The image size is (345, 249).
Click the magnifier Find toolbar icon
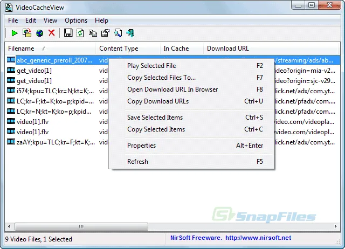[x=118, y=33]
